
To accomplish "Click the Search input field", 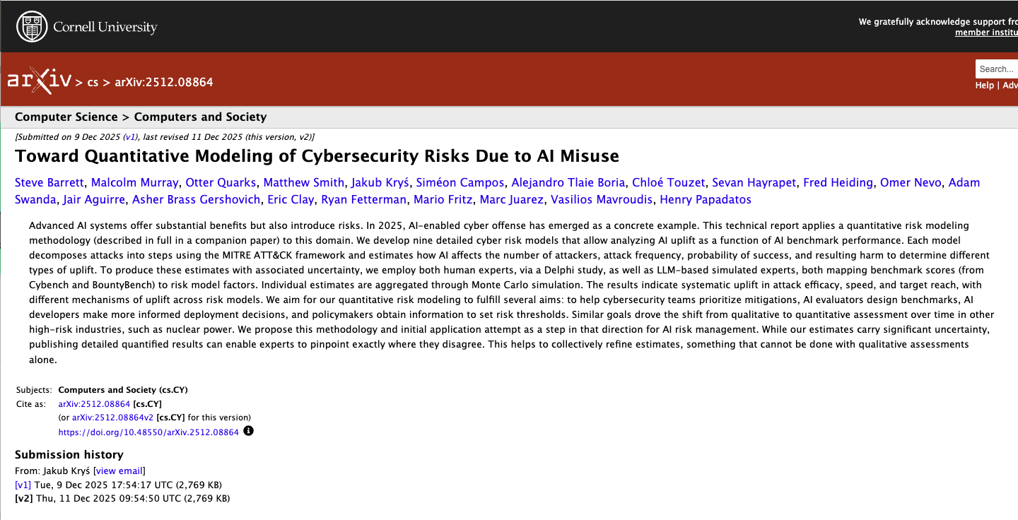I will click(x=997, y=69).
